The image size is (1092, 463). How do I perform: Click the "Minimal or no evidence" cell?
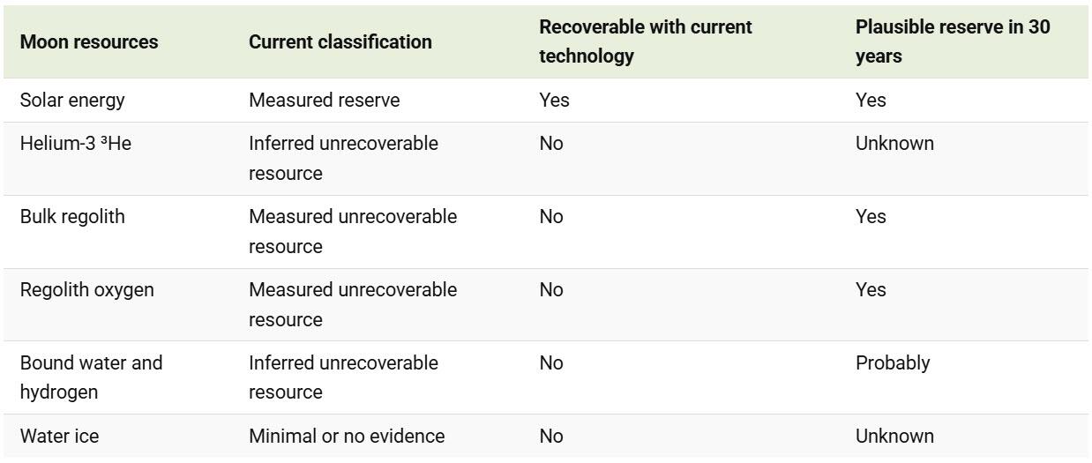[347, 437]
